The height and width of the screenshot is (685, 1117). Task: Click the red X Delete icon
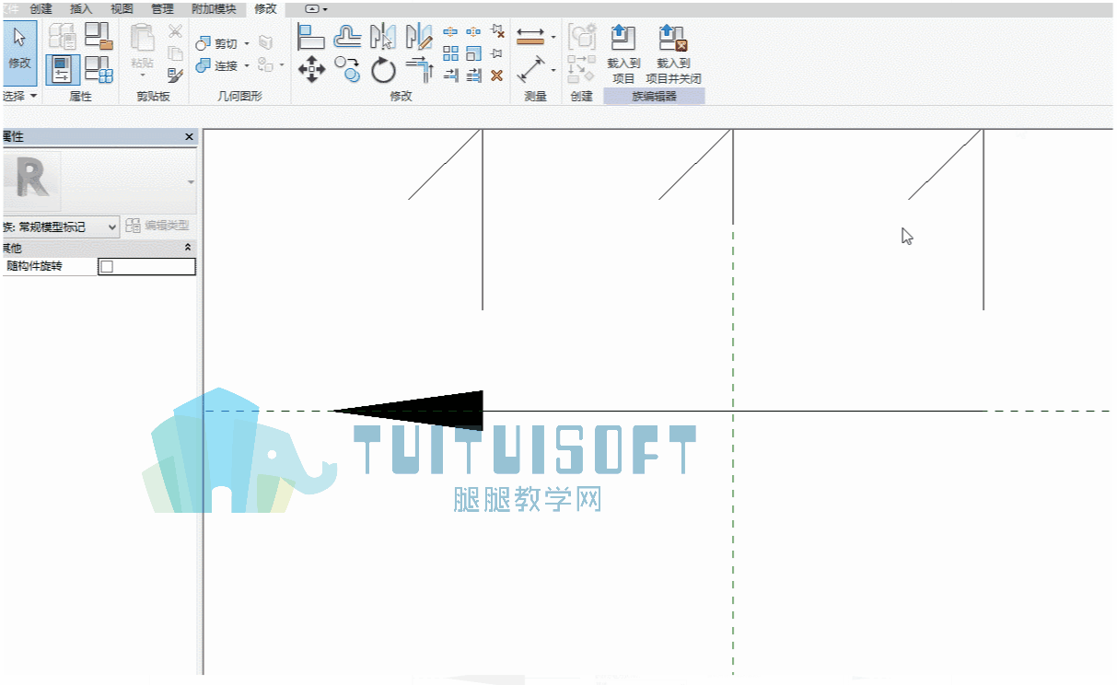(x=497, y=75)
